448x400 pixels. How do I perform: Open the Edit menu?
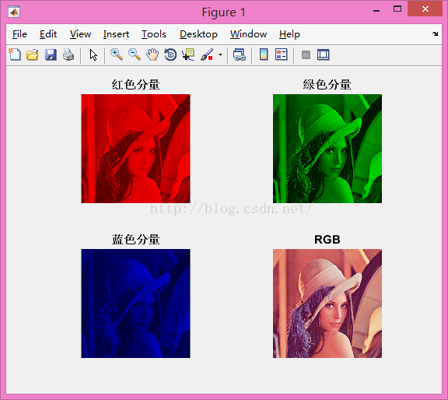click(x=48, y=34)
